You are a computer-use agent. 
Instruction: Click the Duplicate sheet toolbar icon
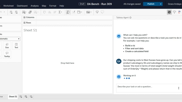pyautogui.click(x=30, y=12)
